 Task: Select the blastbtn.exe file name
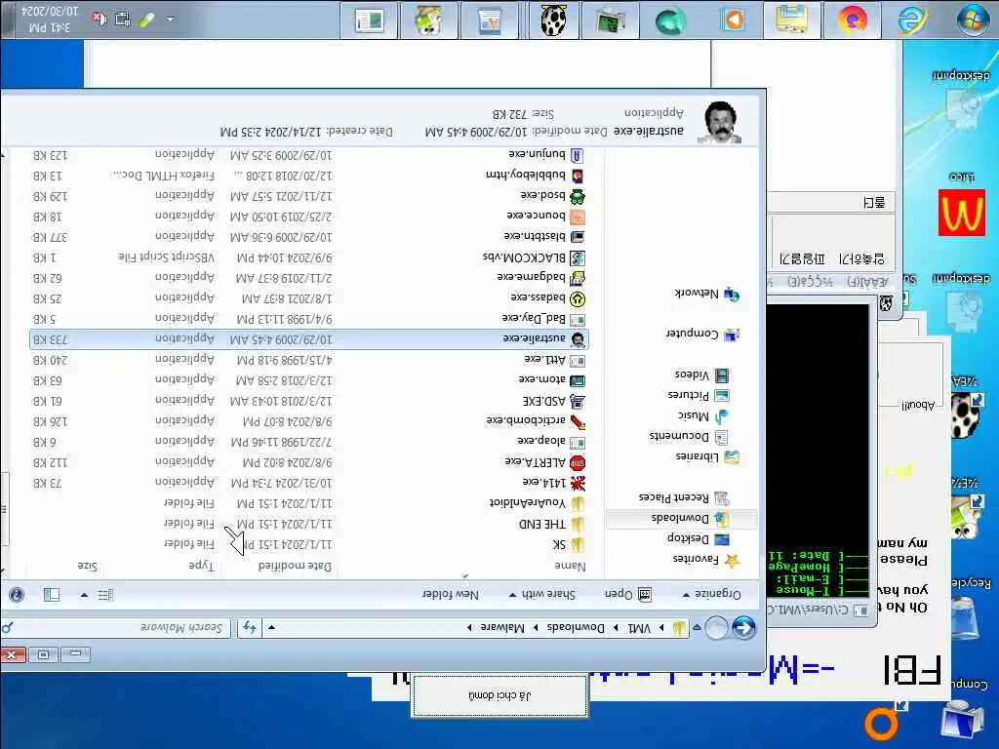535,235
